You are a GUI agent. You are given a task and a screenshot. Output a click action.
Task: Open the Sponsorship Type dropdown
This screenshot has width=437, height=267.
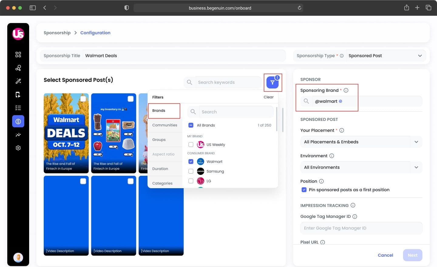(386, 56)
